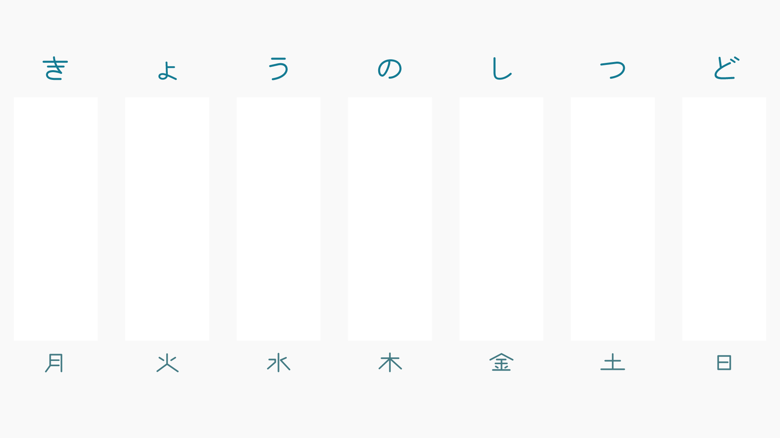Click the white bar above 日
The image size is (780, 438).
[724, 219]
